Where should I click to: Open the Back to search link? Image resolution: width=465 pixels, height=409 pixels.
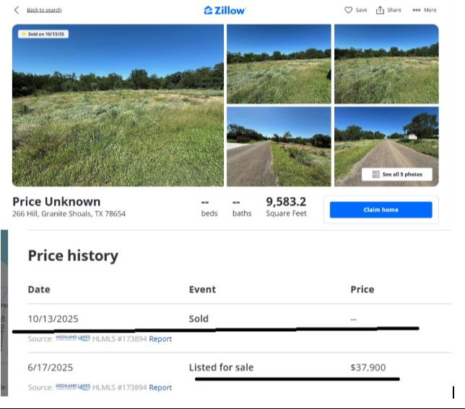44,10
